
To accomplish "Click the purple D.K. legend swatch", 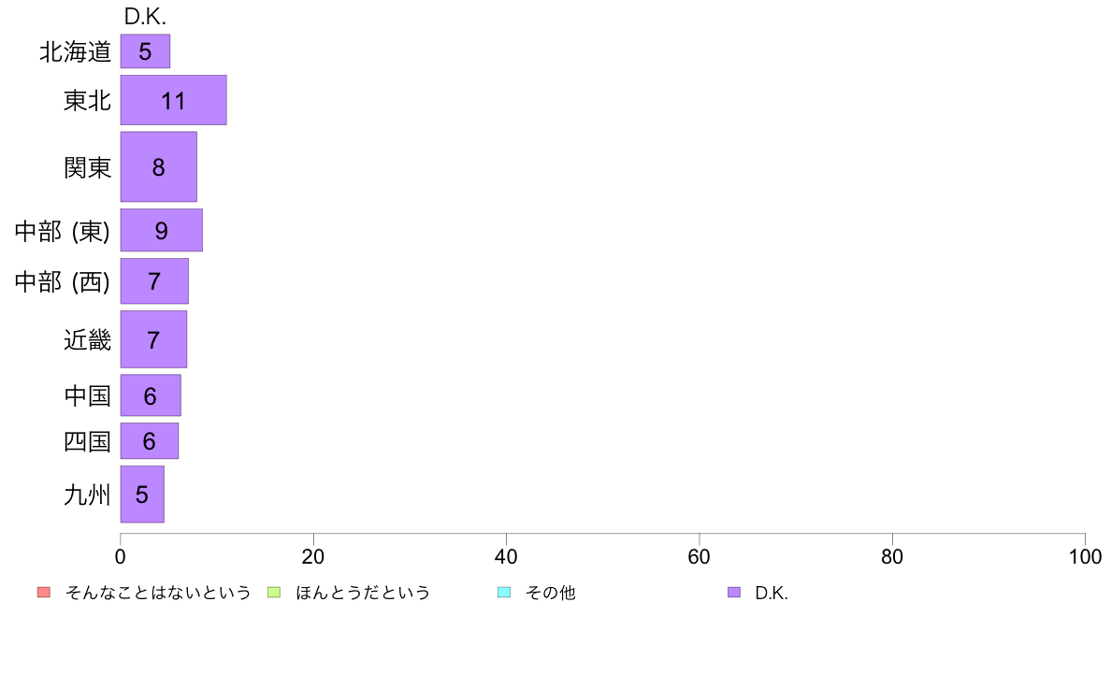I will pos(734,593).
